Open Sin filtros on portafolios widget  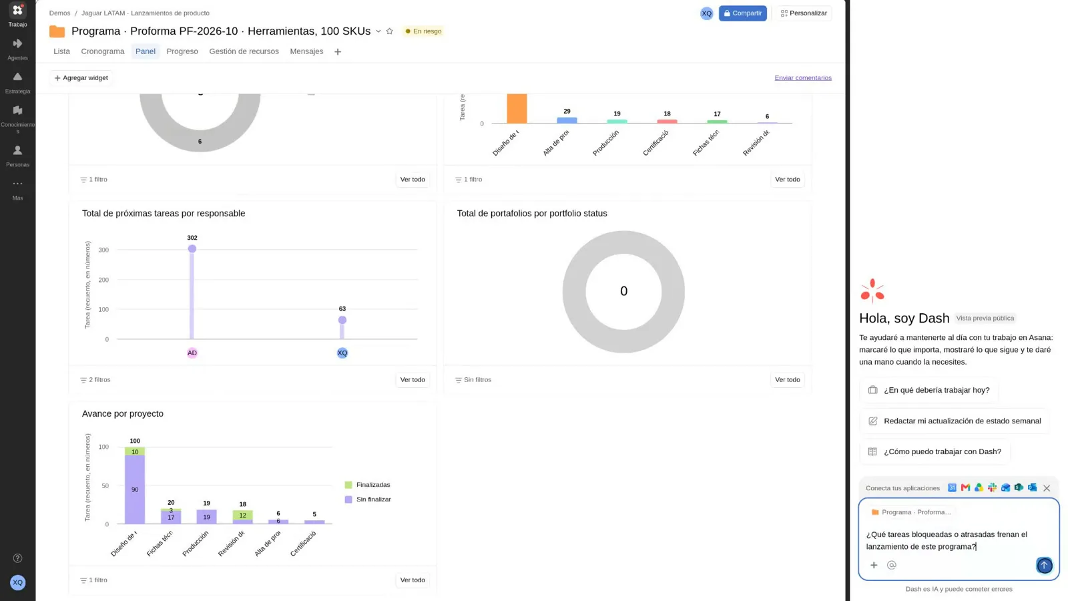[x=473, y=380]
